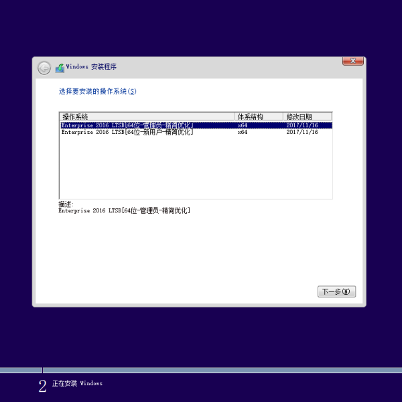Screen dimensions: 402x402
Task: Click the back arrow in the setup title bar
Action: point(44,68)
